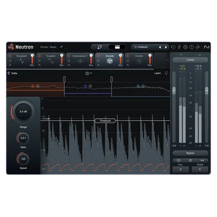Solo the high band S button
The width and height of the screenshot is (217, 217).
pos(143,86)
